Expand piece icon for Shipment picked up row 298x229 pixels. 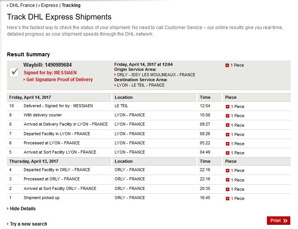tap(227, 198)
